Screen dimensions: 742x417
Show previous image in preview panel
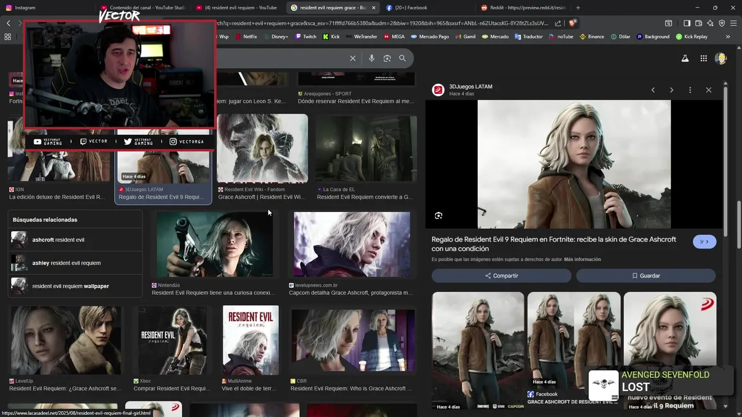pos(653,90)
